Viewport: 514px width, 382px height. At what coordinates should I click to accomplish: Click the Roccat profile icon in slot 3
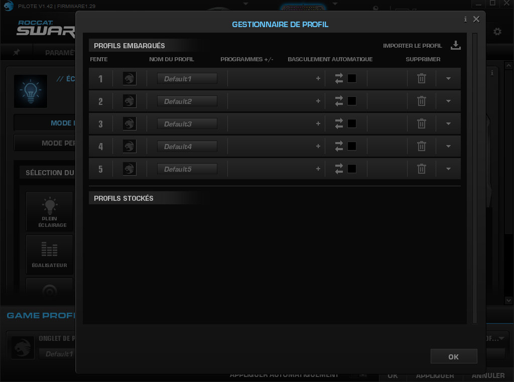(x=130, y=124)
